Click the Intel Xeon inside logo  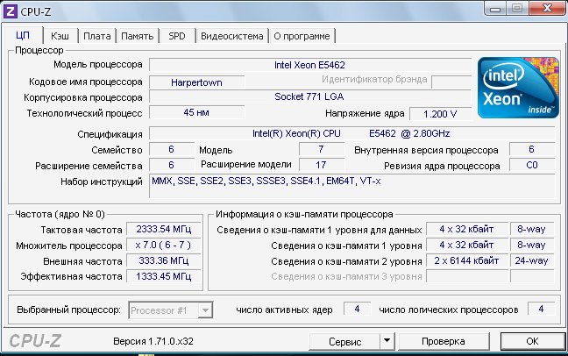[x=518, y=88]
